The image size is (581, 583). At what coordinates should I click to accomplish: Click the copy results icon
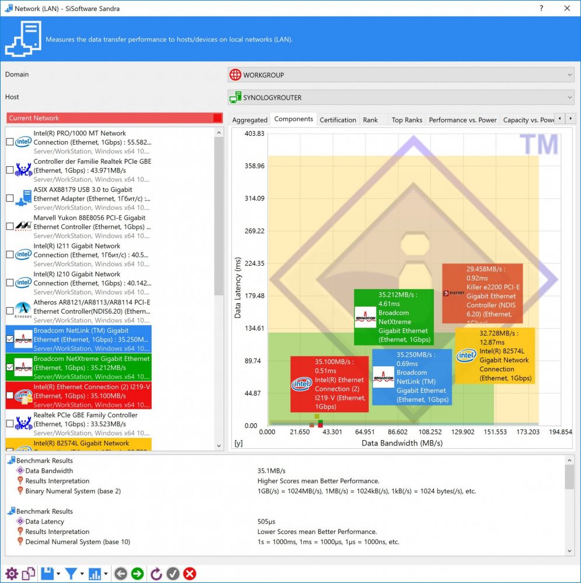pyautogui.click(x=29, y=574)
